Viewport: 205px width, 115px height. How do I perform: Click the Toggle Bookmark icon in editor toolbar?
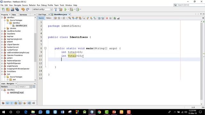pyautogui.click(x=95, y=18)
